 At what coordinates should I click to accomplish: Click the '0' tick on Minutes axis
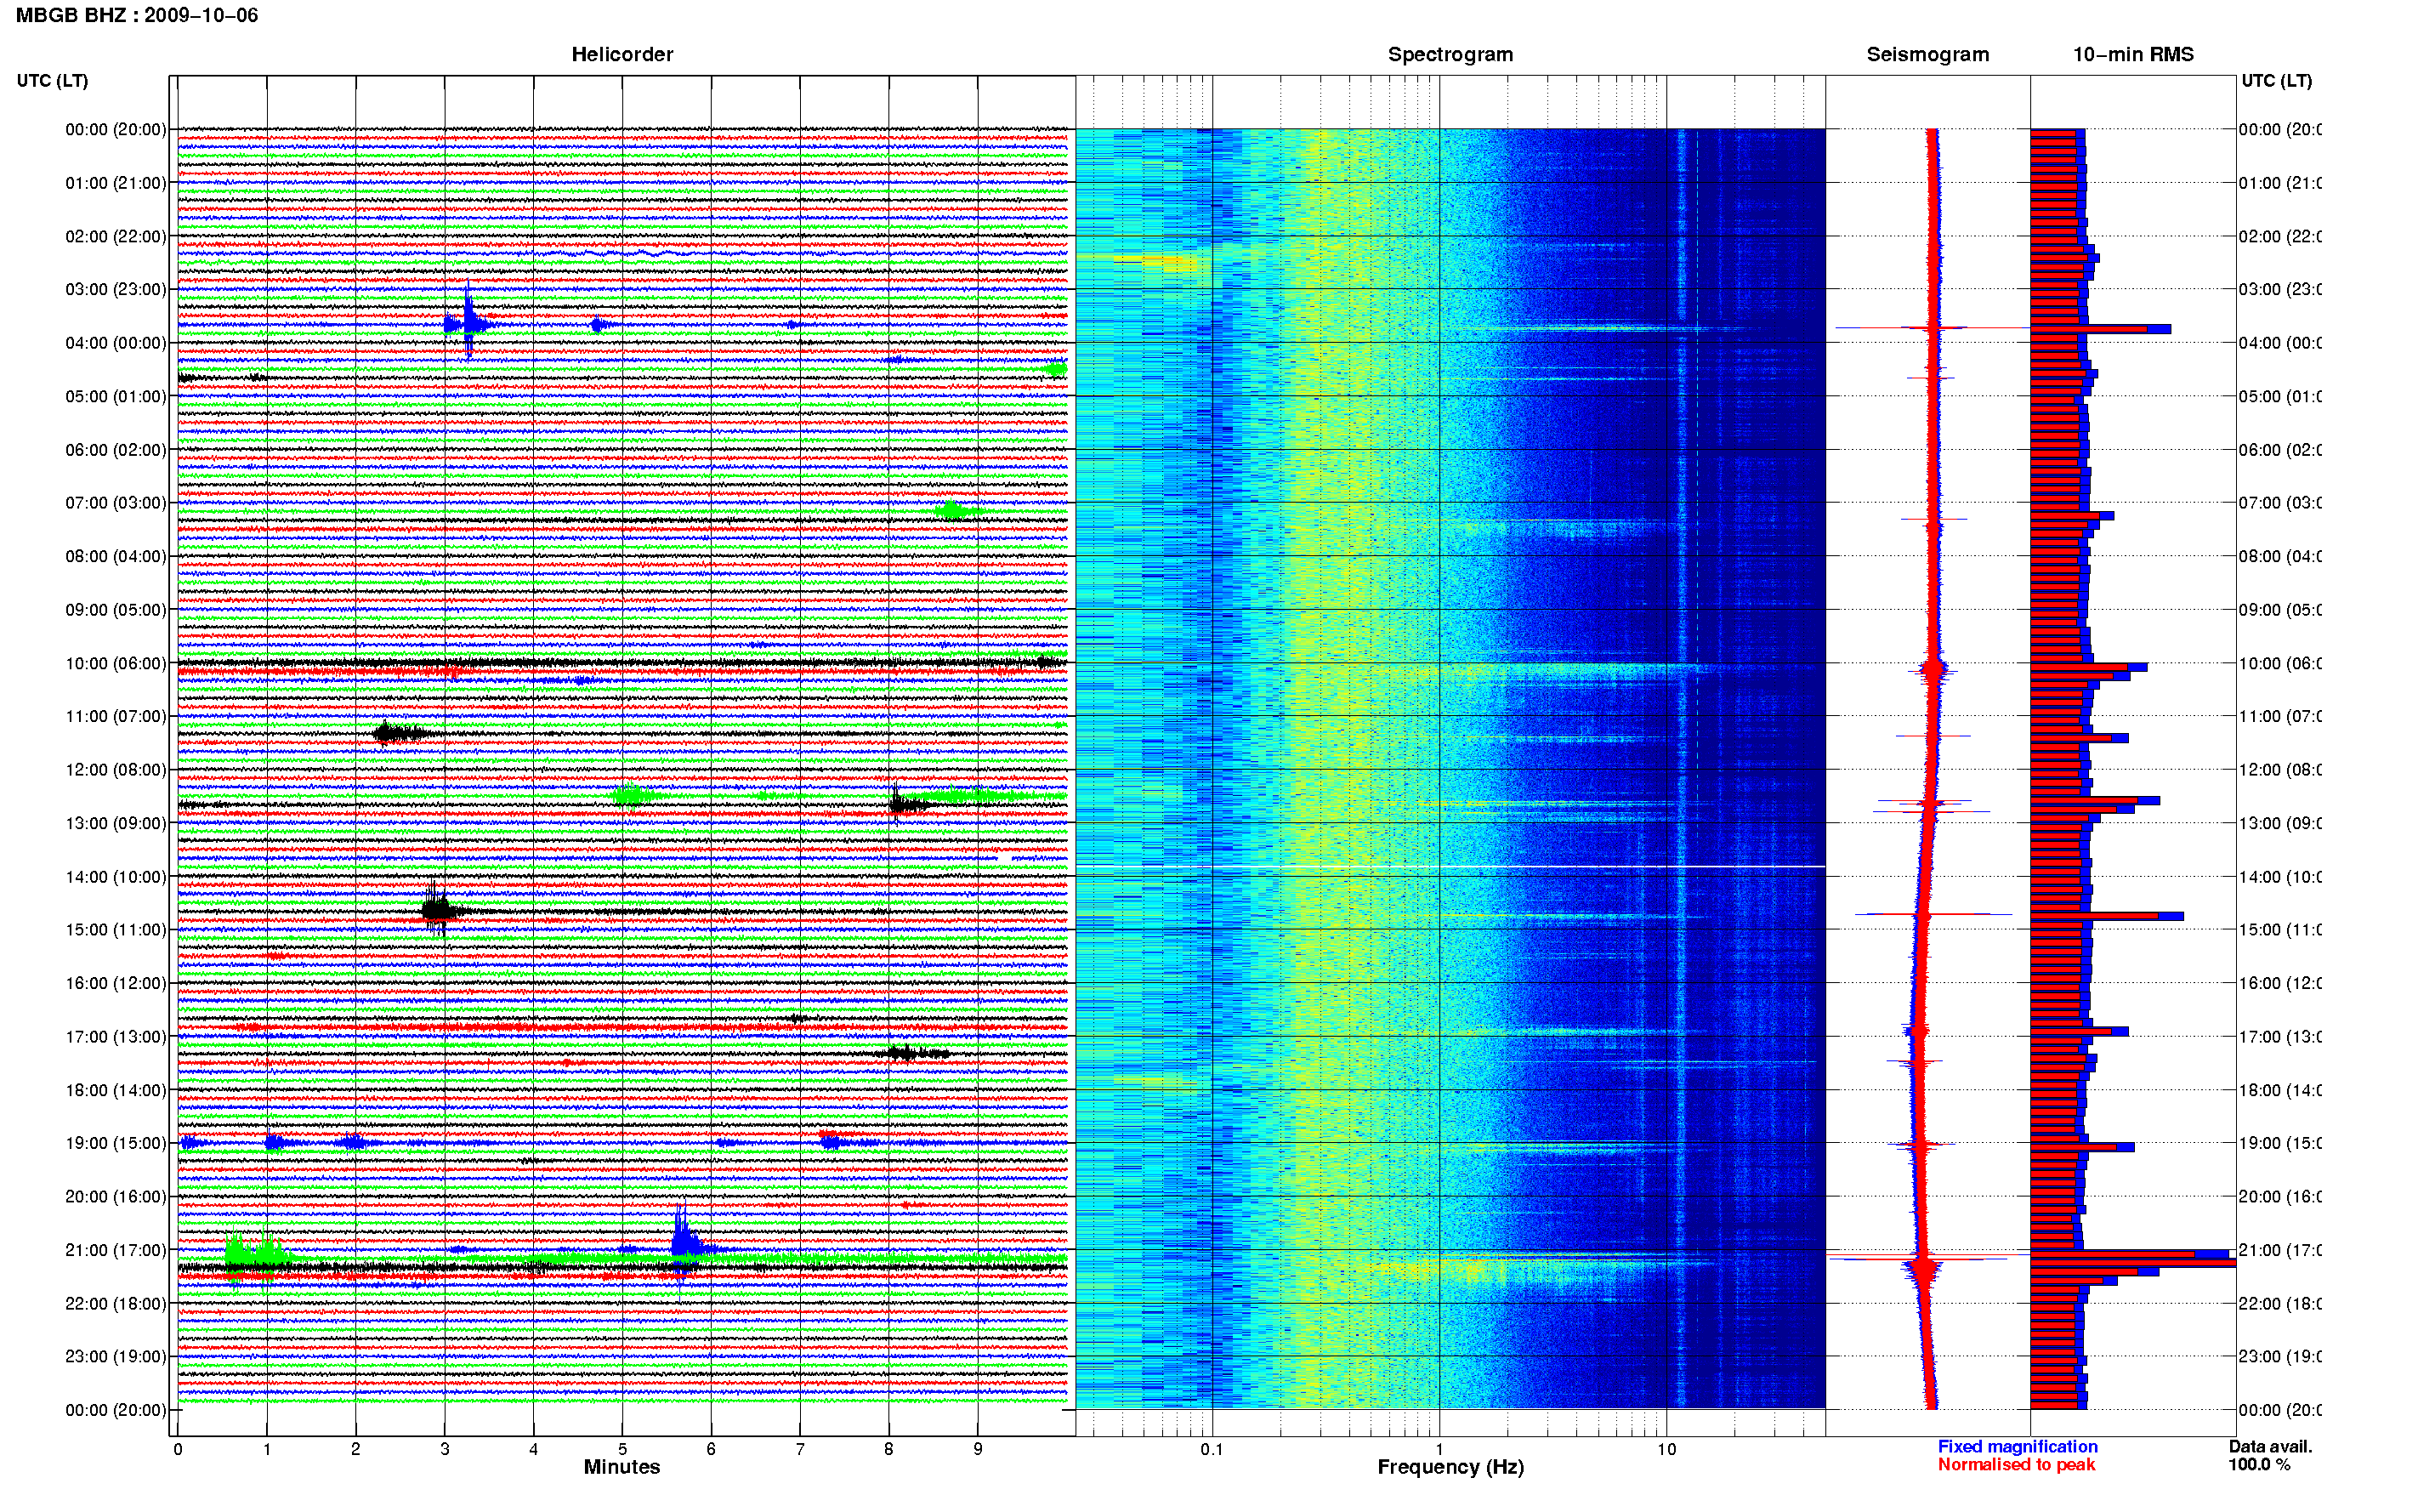click(178, 1448)
